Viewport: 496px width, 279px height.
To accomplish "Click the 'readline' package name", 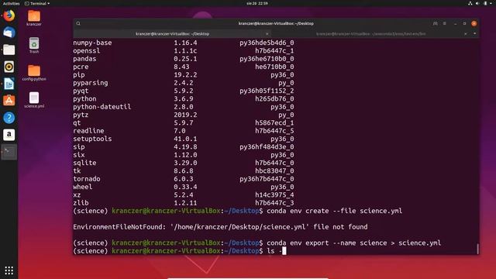I will 88,131.
